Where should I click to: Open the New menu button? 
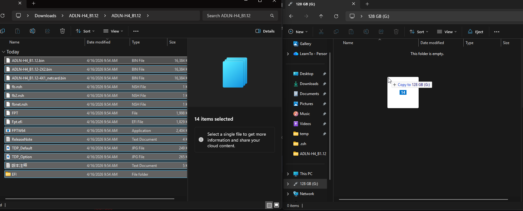pyautogui.click(x=298, y=32)
